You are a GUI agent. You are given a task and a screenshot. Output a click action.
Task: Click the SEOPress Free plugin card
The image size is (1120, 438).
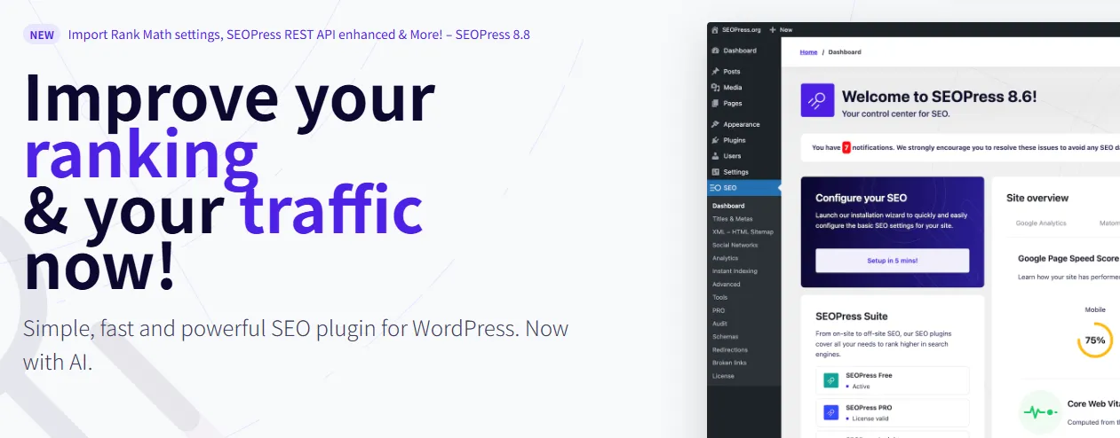pos(892,380)
